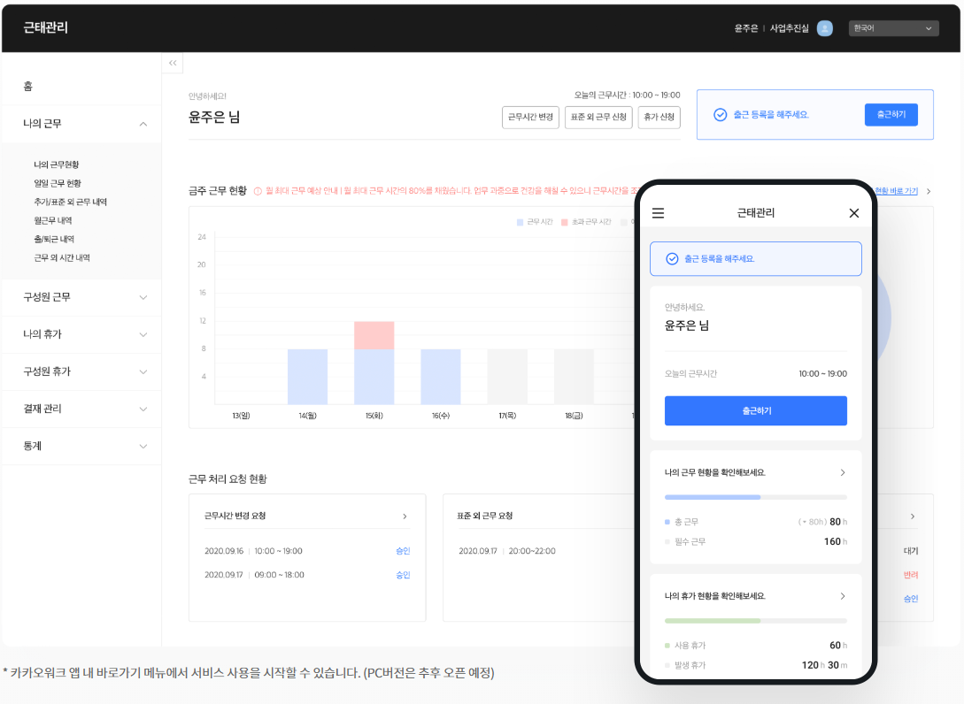Click 승인 status for 2020.09.16 request

coord(403,551)
